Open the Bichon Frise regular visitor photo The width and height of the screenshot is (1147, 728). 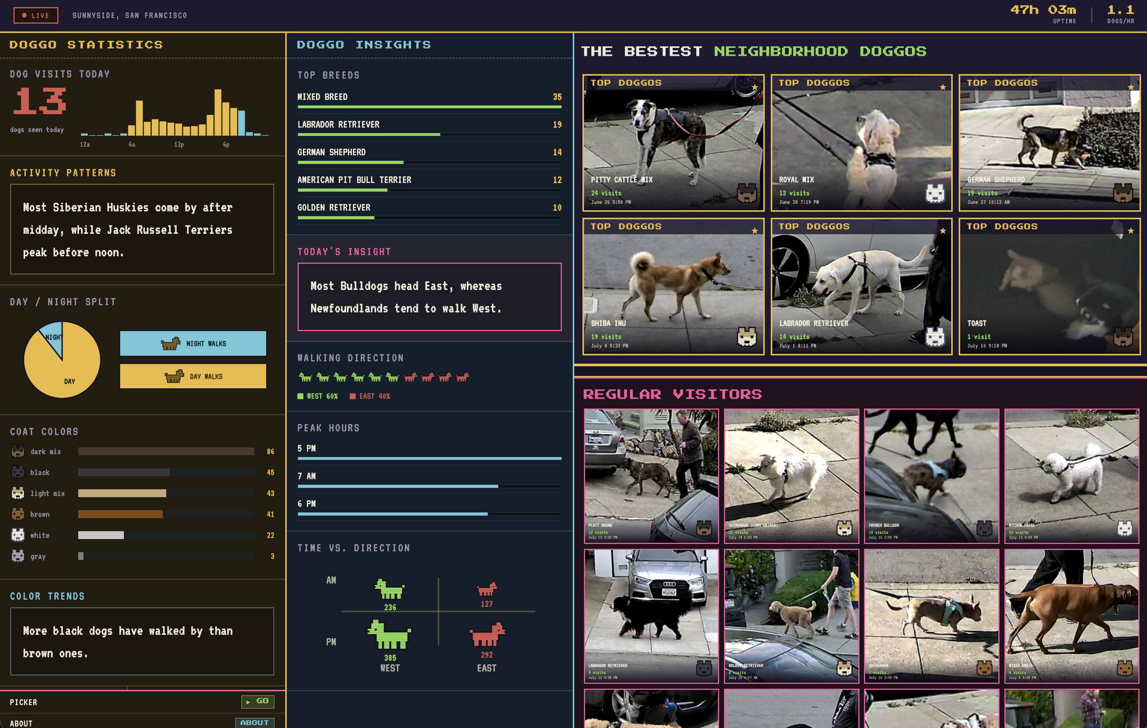coord(1072,476)
